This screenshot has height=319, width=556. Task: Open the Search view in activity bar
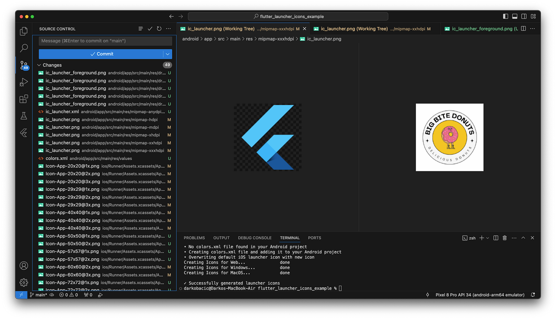(x=24, y=48)
